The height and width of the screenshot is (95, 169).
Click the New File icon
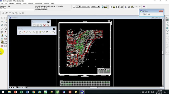(x=111, y=7)
